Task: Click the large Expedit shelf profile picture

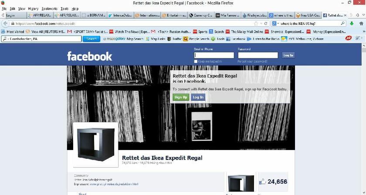Action: [x=96, y=145]
